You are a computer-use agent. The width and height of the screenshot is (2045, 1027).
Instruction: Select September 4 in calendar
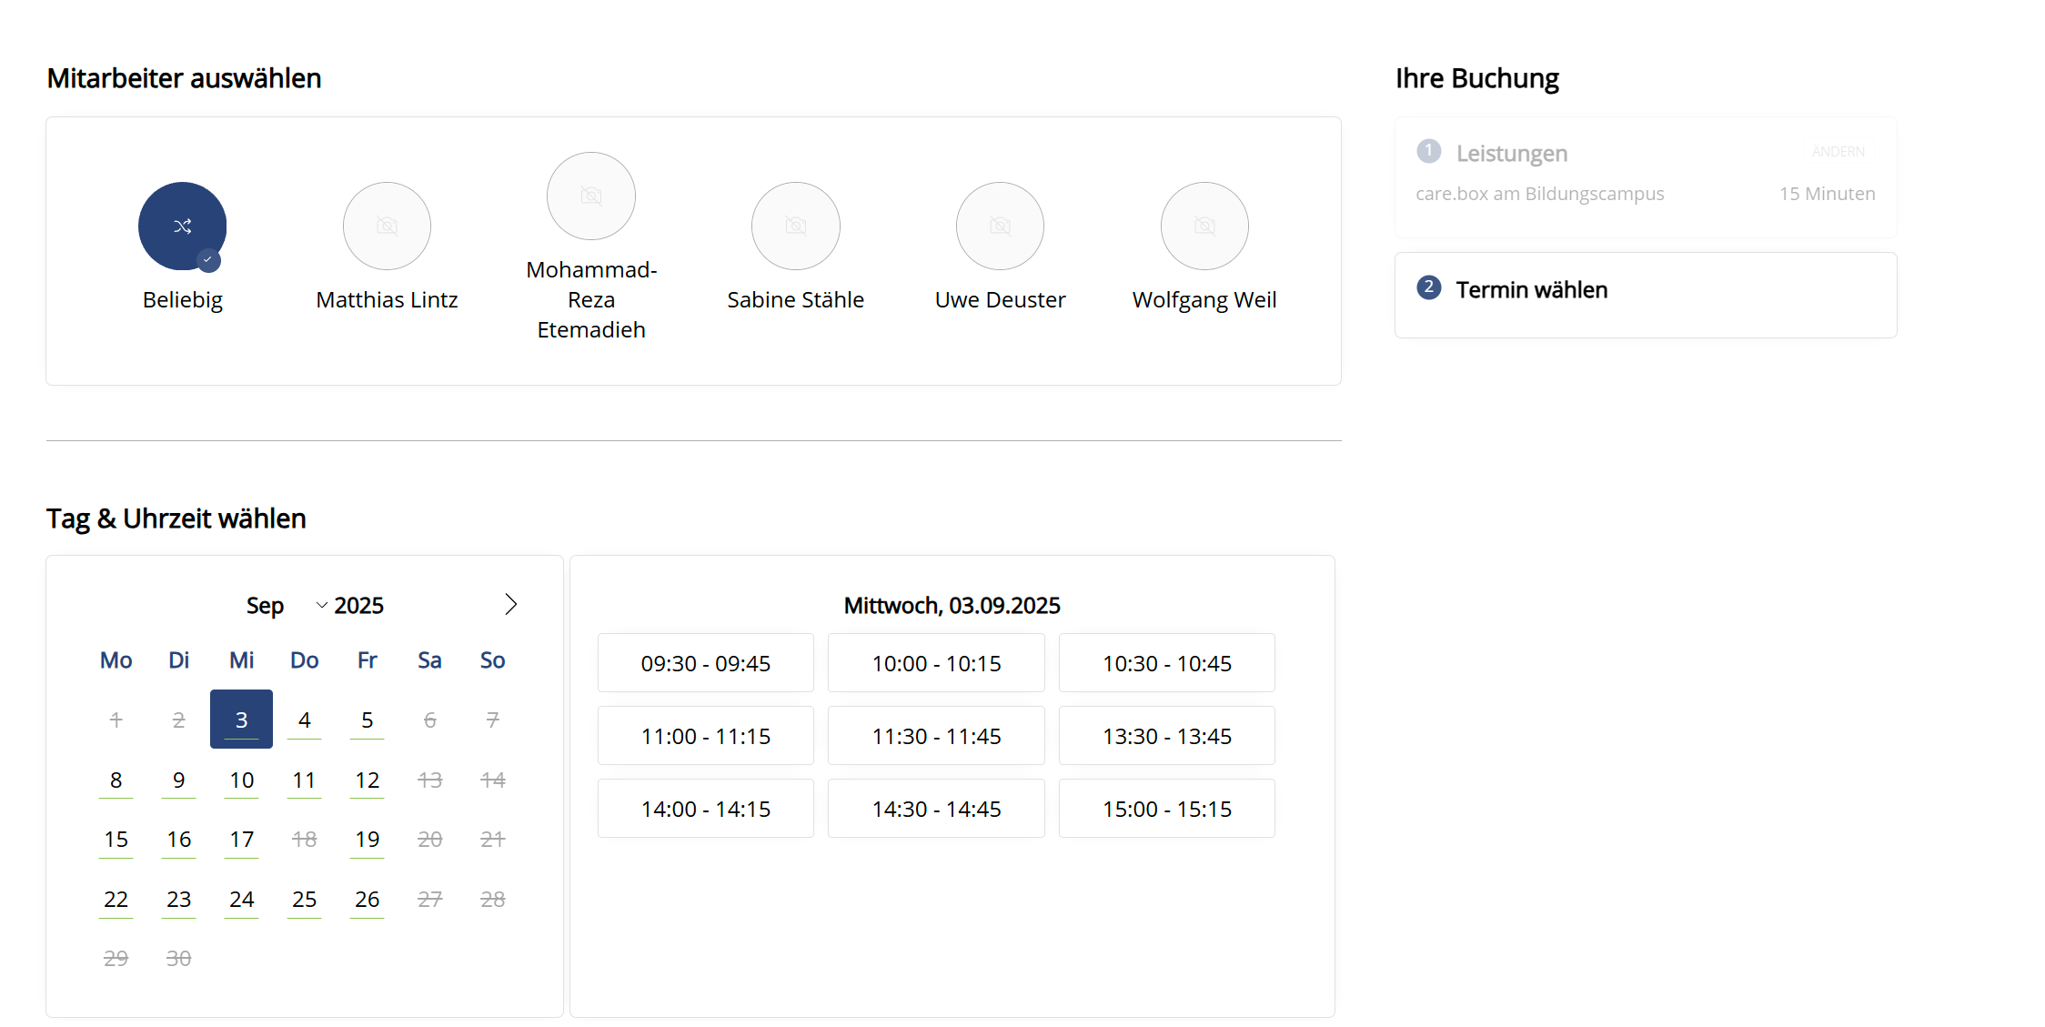pos(304,720)
